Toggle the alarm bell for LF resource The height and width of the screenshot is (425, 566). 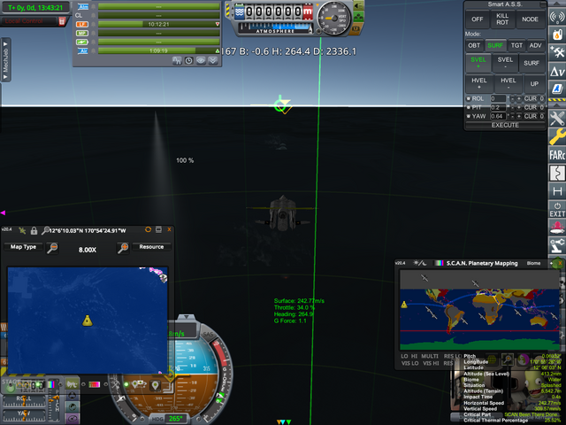(x=93, y=24)
